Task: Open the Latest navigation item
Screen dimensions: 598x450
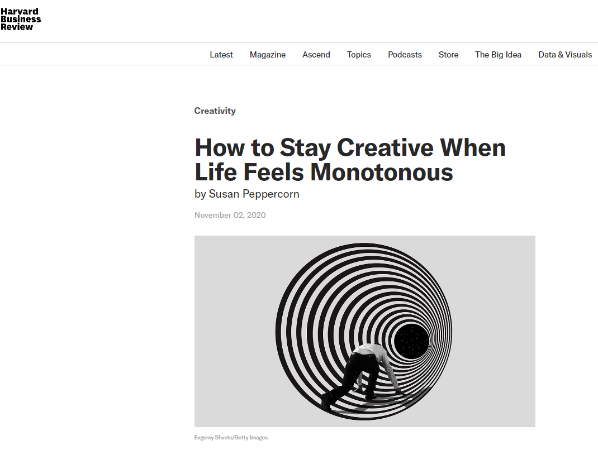Action: 221,55
